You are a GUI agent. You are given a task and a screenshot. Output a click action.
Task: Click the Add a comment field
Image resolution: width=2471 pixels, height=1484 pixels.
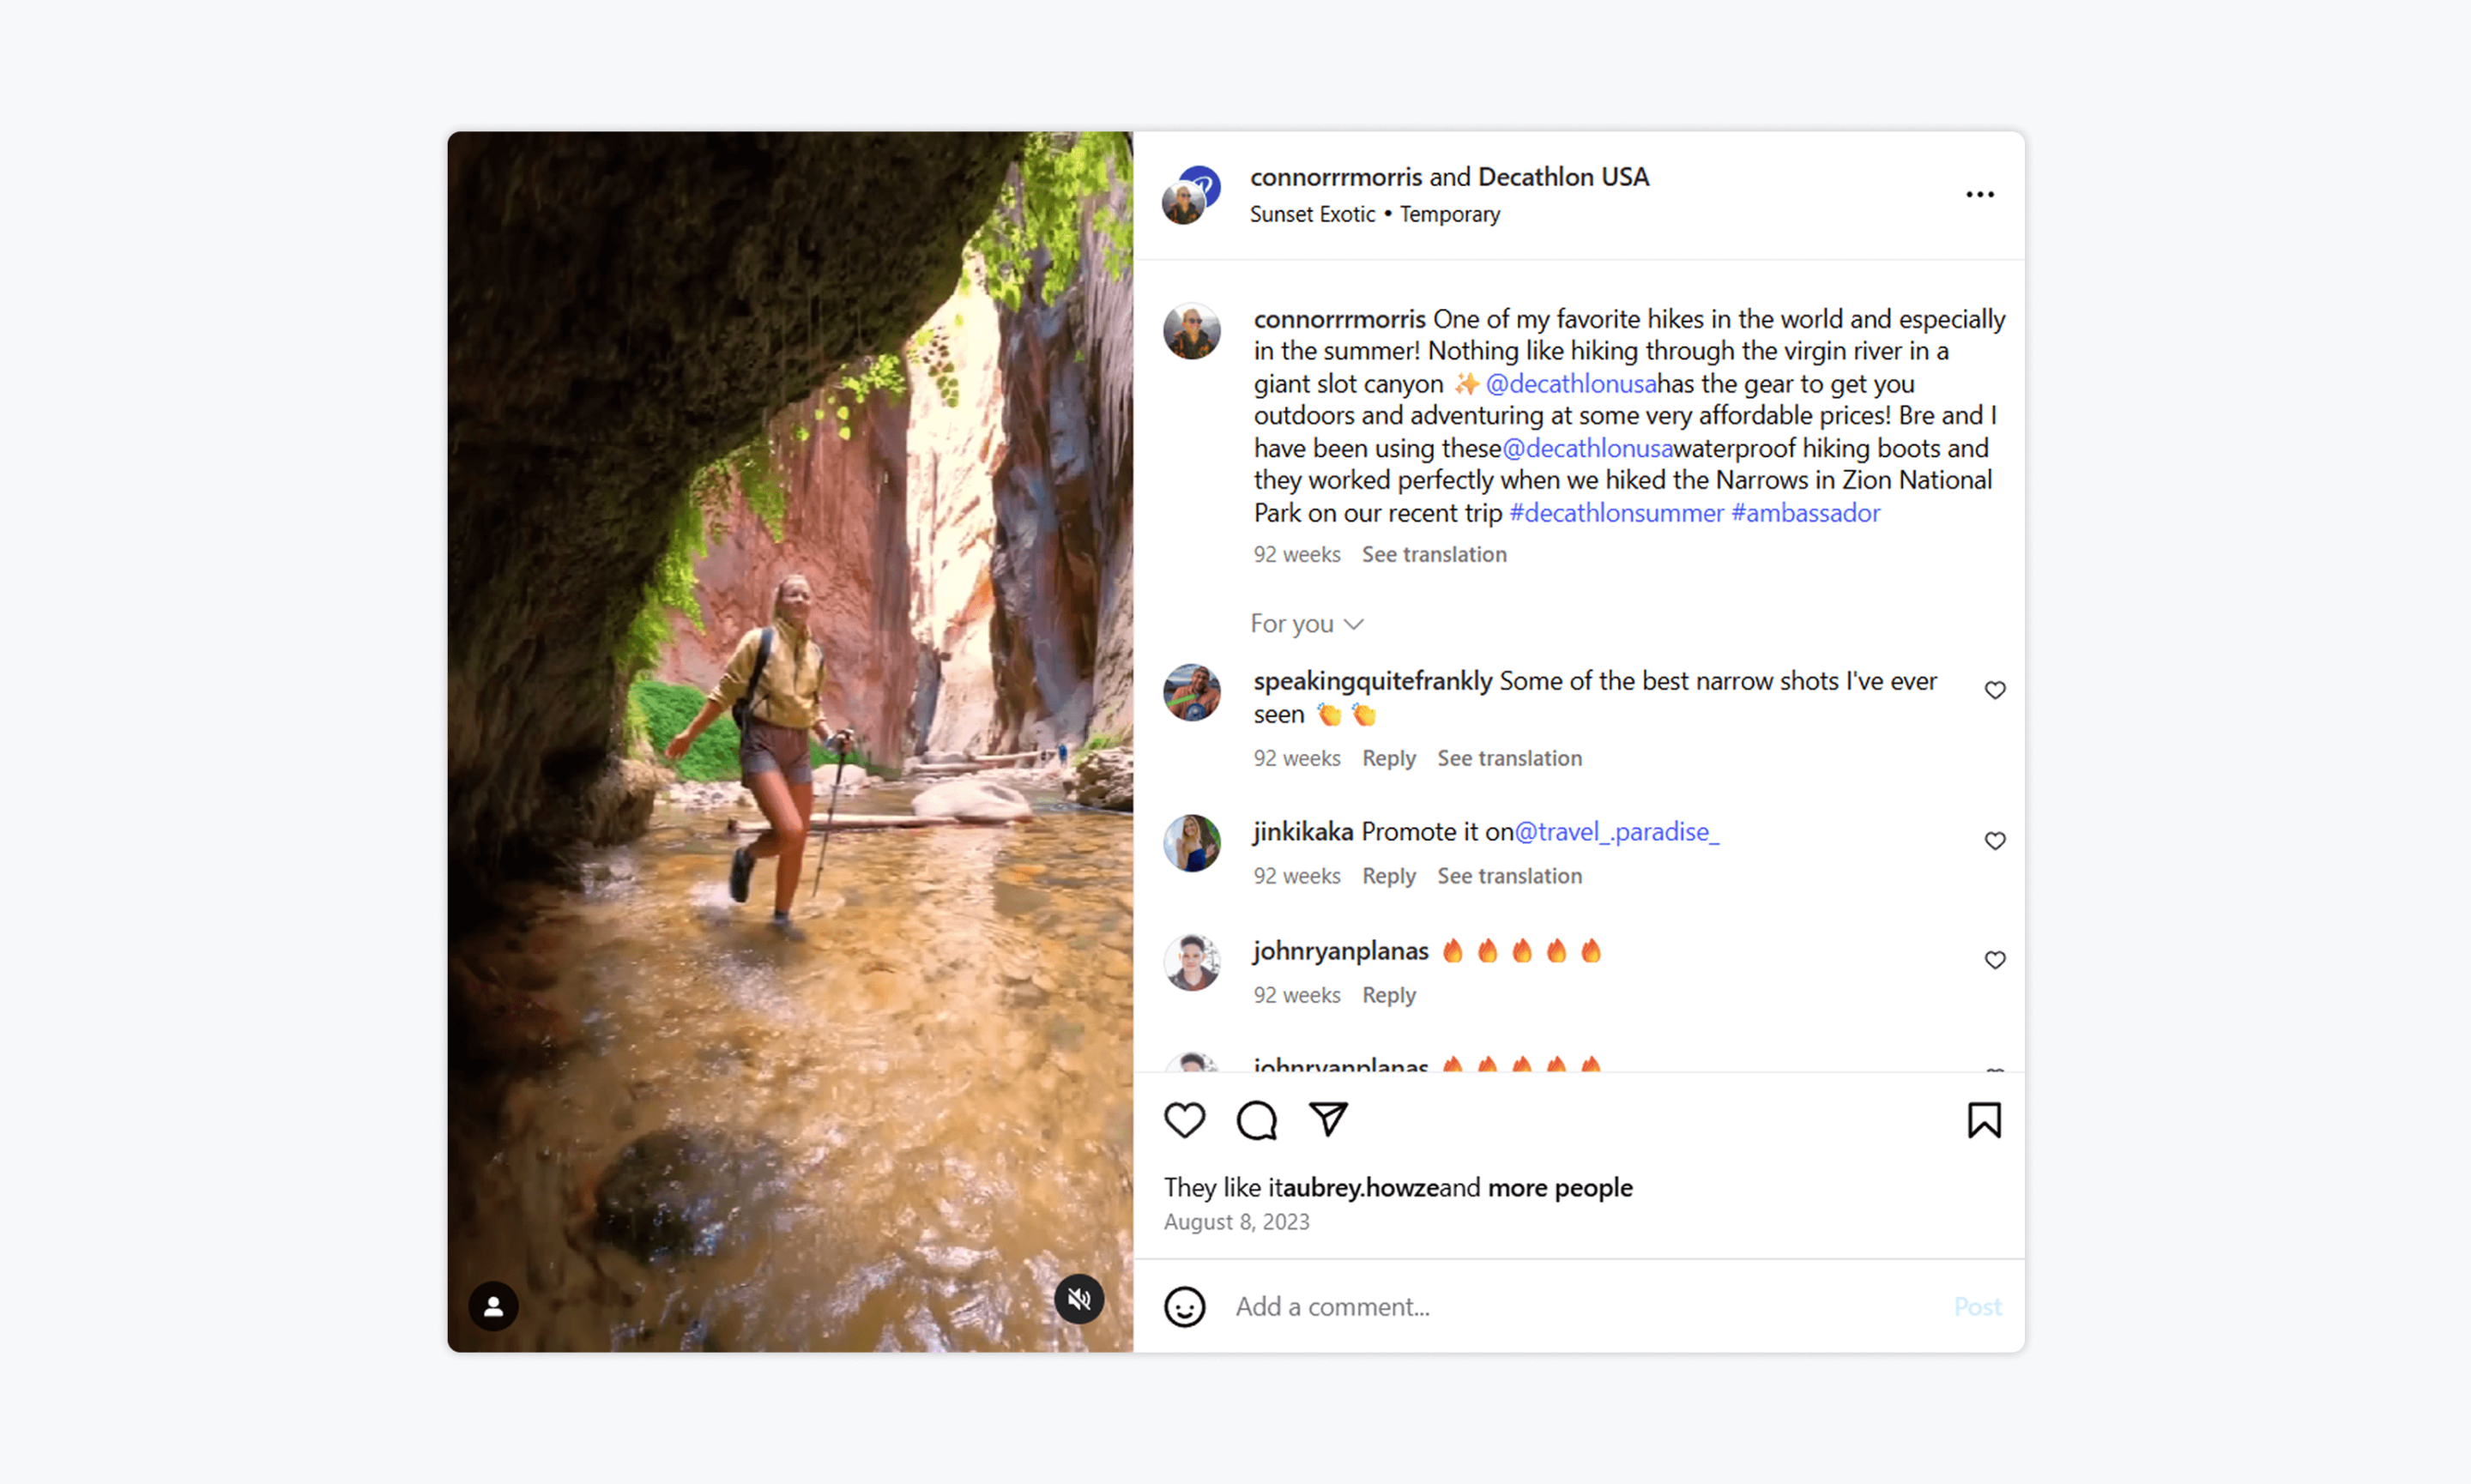click(x=1588, y=1307)
